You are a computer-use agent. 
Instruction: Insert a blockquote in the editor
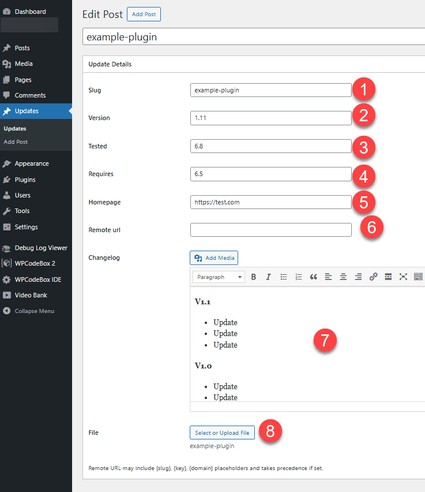click(x=314, y=277)
